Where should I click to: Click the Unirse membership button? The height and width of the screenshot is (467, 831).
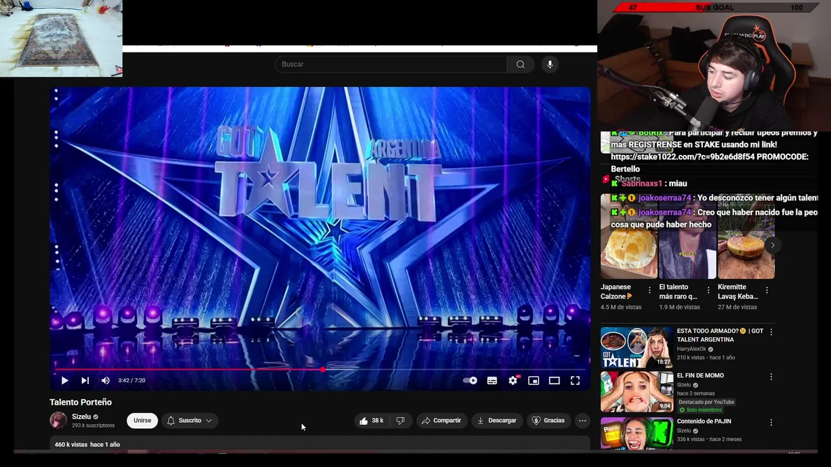pos(142,420)
